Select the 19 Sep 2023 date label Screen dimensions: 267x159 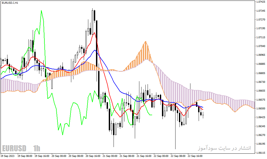click(8, 156)
